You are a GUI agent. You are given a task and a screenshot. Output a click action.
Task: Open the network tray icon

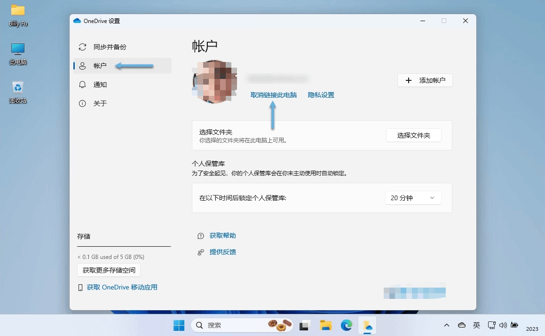click(x=491, y=325)
